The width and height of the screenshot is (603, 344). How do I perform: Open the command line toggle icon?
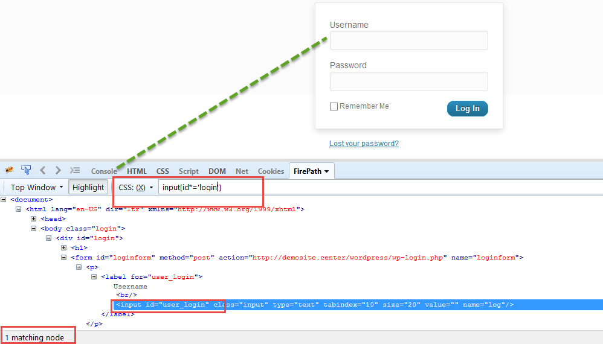[x=75, y=171]
